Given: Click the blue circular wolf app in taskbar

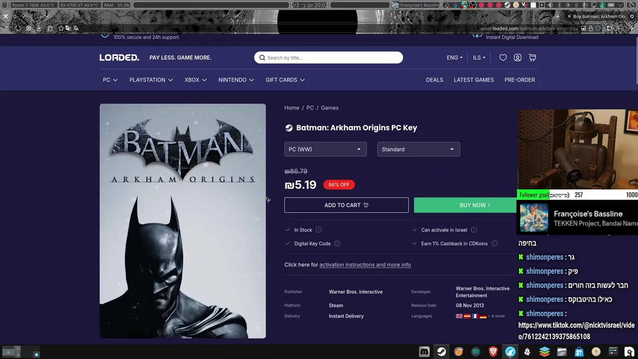Looking at the screenshot, I should click(x=510, y=352).
